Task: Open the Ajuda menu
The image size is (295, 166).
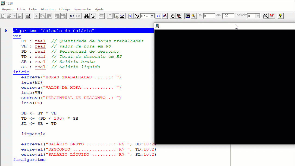Action: [99, 9]
